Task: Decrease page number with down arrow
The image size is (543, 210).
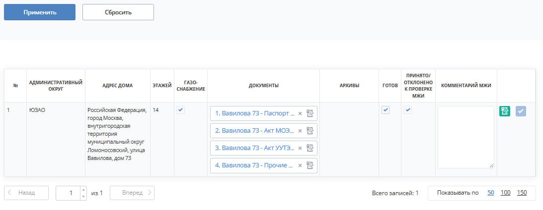Action: 83,196
